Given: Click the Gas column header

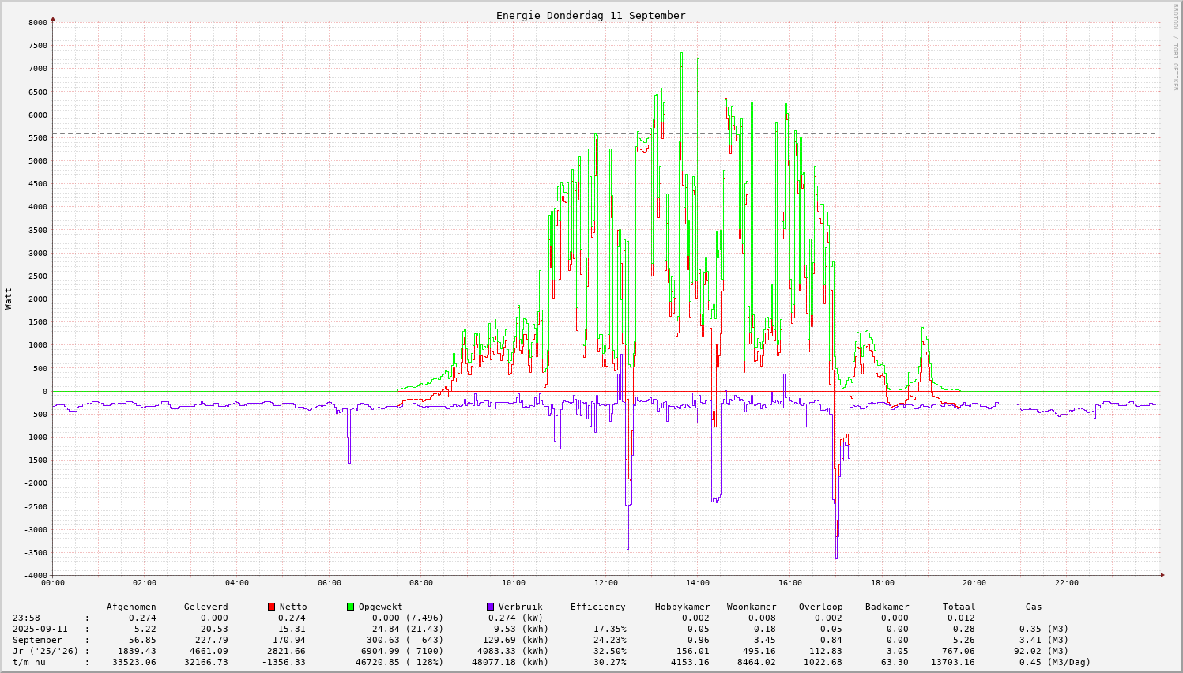Looking at the screenshot, I should (1034, 607).
